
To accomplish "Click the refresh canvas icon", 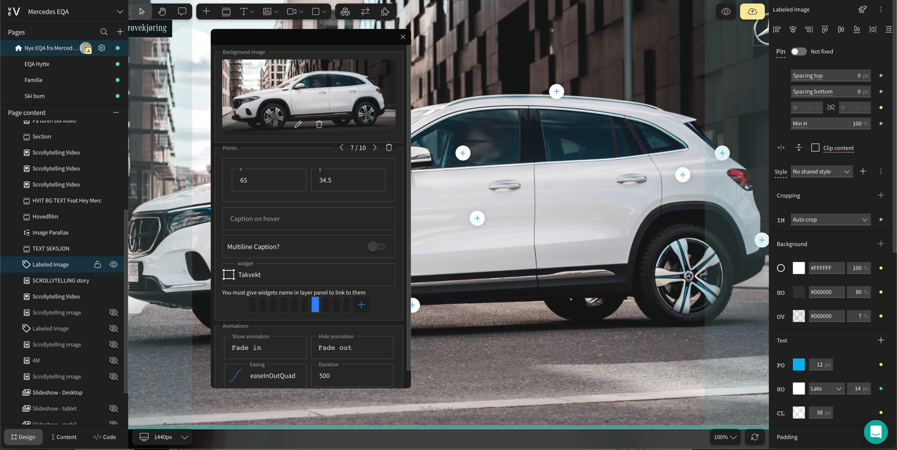I will pyautogui.click(x=755, y=437).
